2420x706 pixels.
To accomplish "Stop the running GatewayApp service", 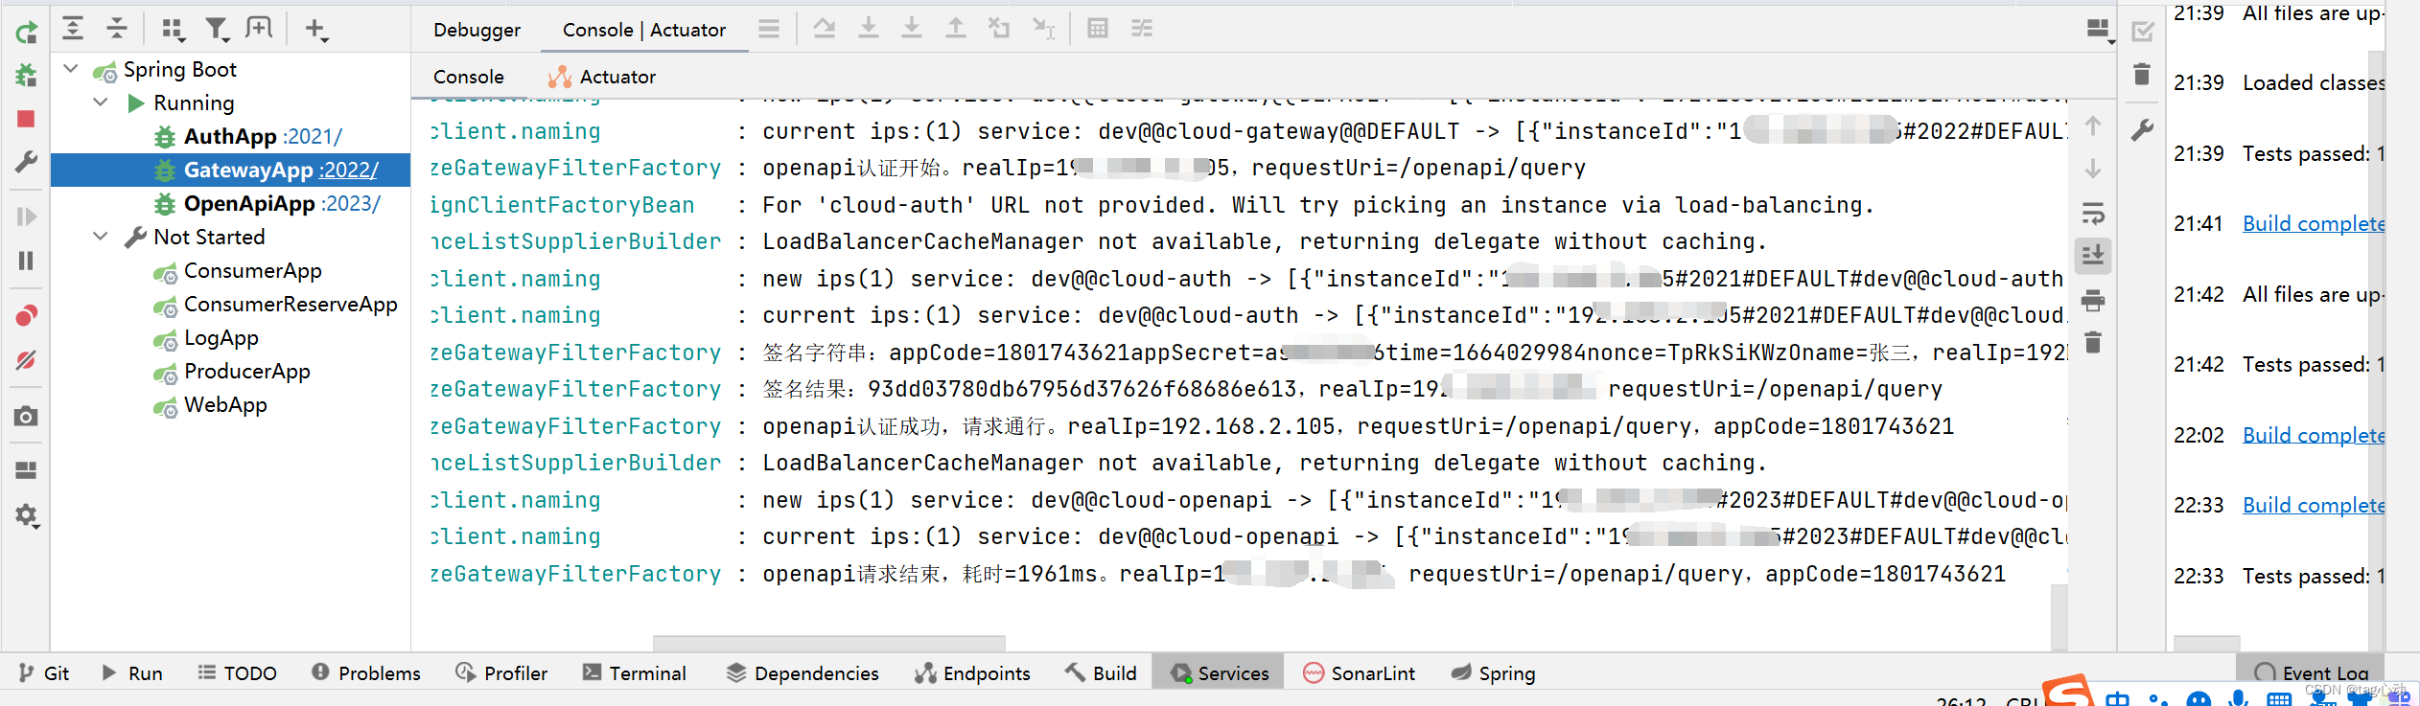I will click(x=26, y=119).
